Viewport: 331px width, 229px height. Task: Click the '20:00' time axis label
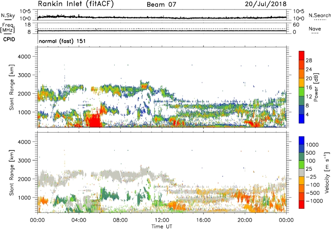pos(245,220)
